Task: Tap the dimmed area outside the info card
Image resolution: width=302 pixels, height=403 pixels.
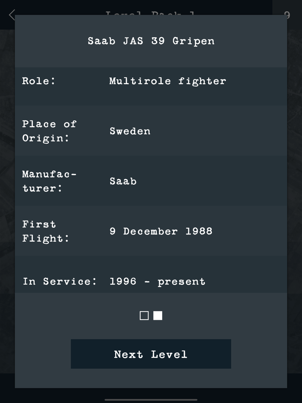Action: coord(7,216)
